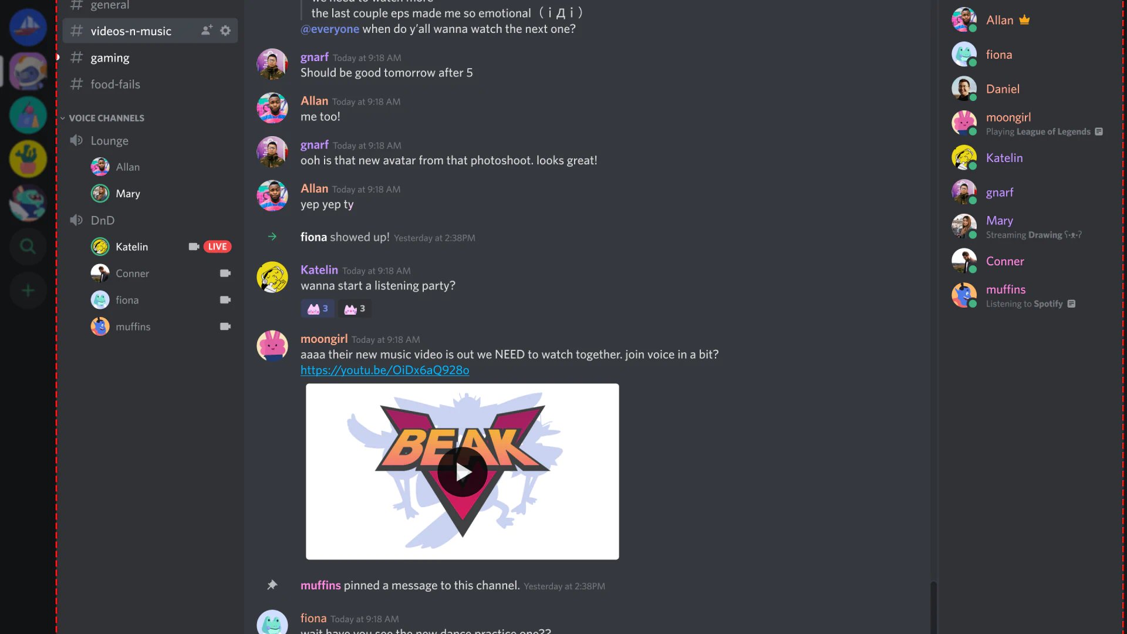Screen dimensions: 1127x634
Task: Toggle the first cat emoji reaction
Action: click(x=318, y=309)
